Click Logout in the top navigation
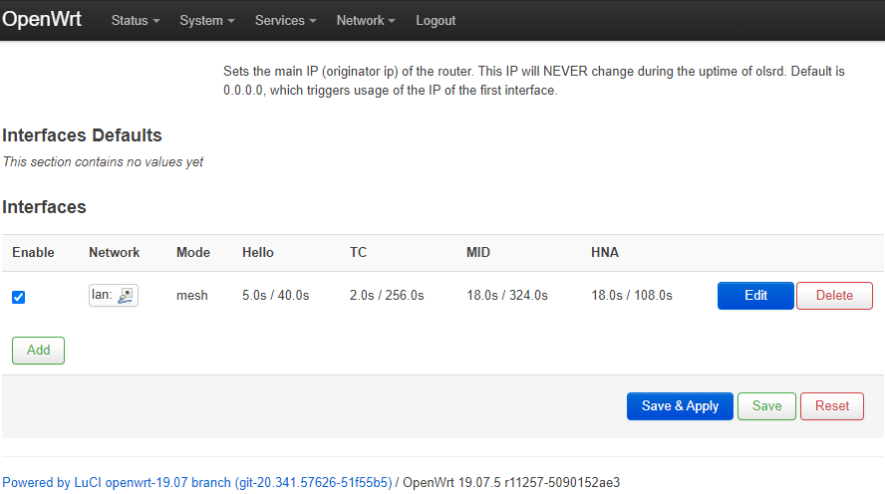This screenshot has width=885, height=494. tap(436, 21)
